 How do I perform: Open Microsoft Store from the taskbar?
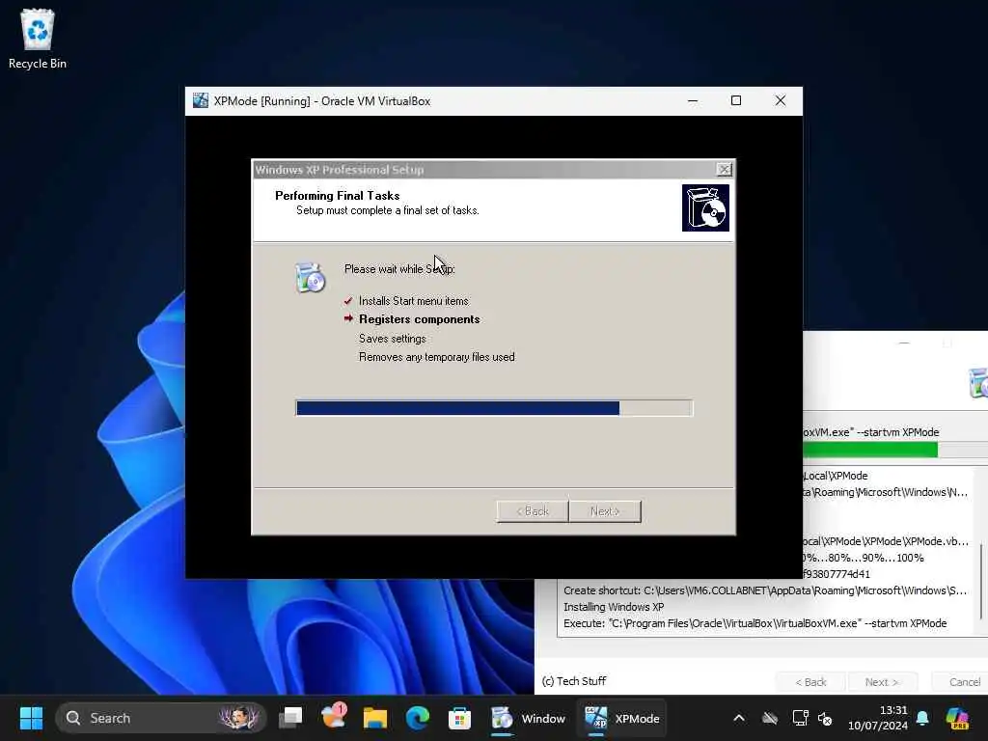[459, 718]
